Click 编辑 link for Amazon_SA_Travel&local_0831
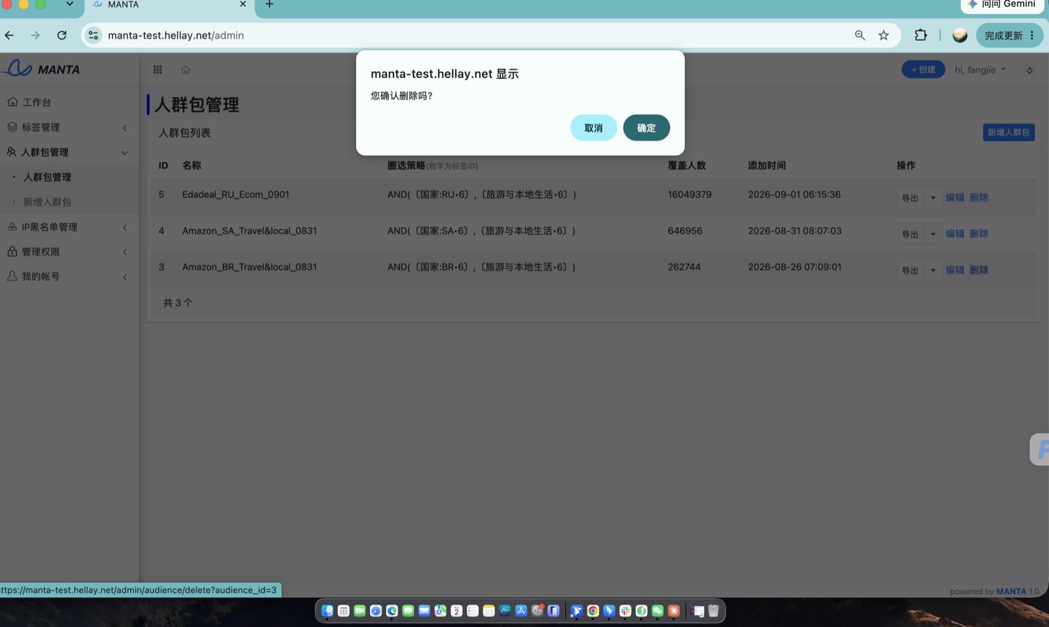This screenshot has width=1049, height=627. [955, 233]
